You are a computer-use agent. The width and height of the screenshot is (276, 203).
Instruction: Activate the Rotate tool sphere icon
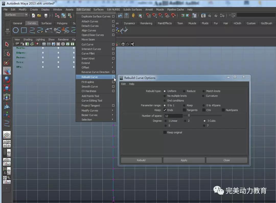click(x=7, y=80)
